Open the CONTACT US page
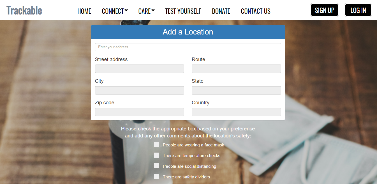Viewport: 377px width, 184px height. point(256,11)
